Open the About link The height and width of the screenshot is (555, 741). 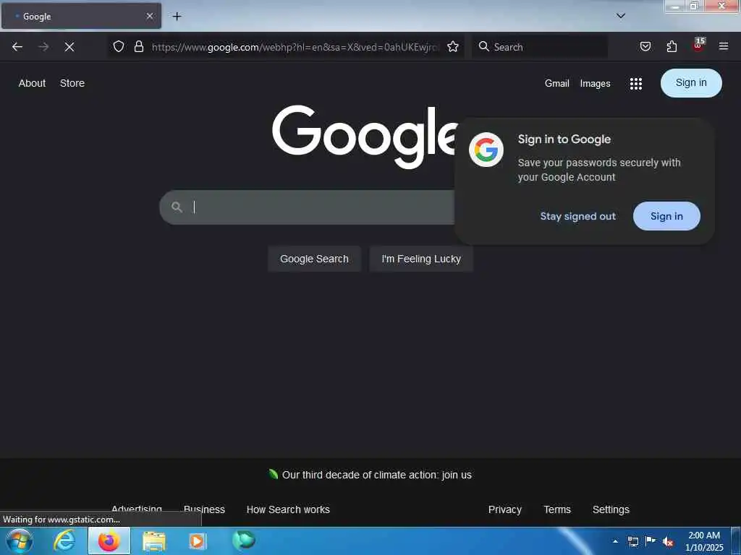click(x=32, y=83)
